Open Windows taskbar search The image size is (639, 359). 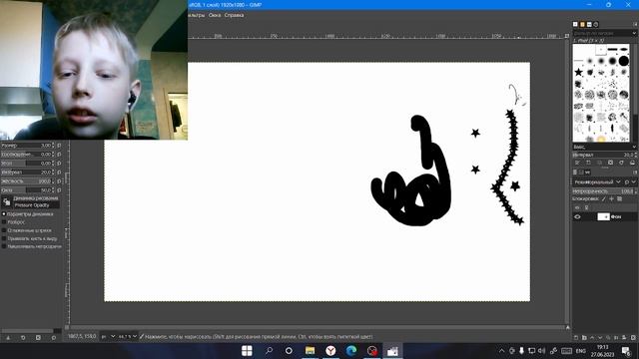point(269,350)
